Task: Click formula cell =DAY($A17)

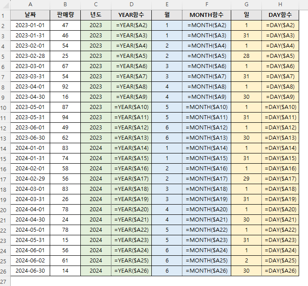Action: (x=280, y=179)
